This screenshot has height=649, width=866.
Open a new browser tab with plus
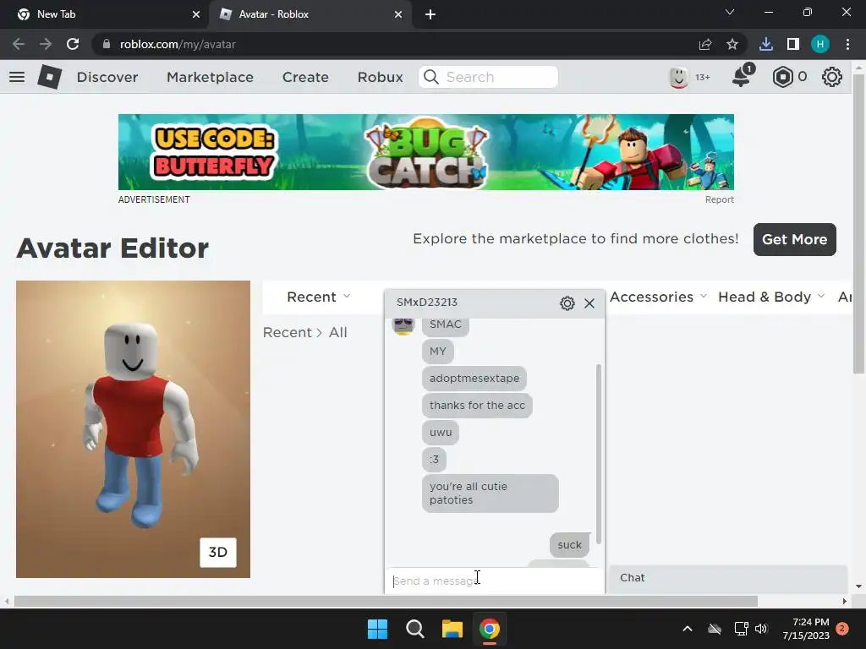pos(430,14)
